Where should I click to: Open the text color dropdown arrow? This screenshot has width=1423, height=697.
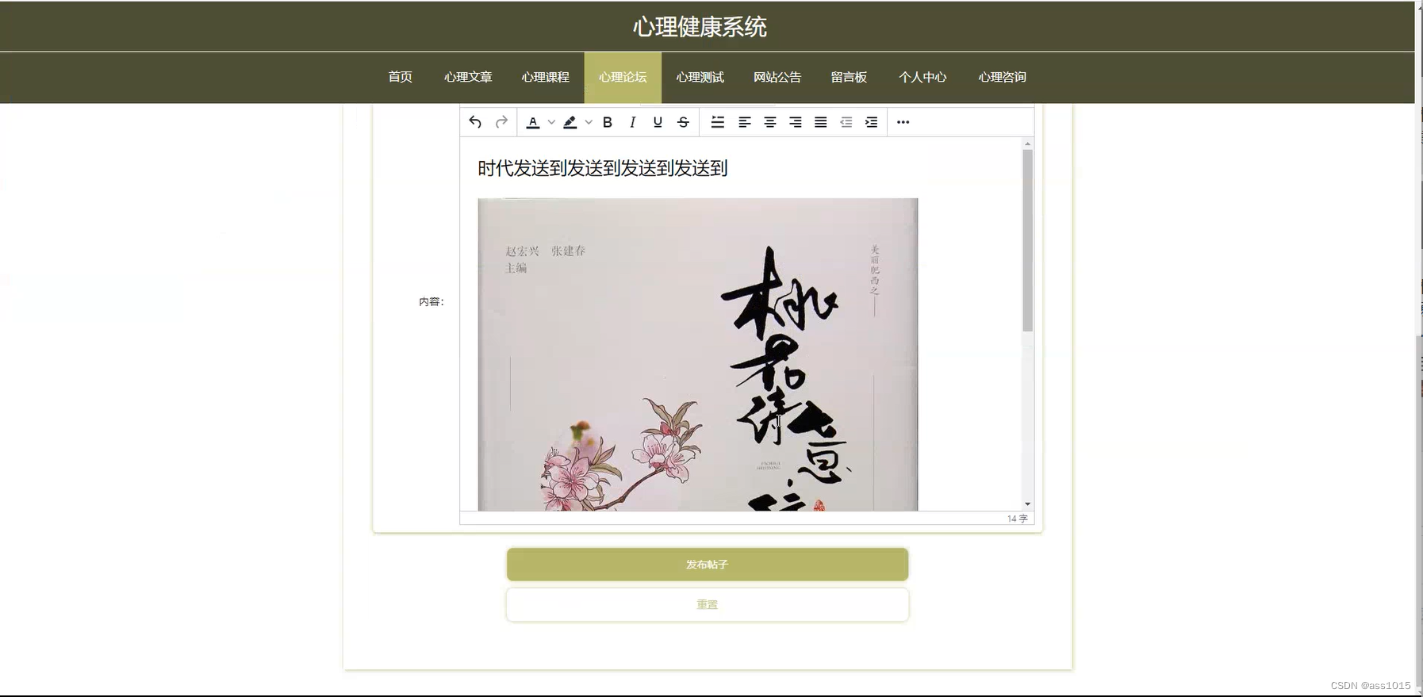tap(551, 122)
